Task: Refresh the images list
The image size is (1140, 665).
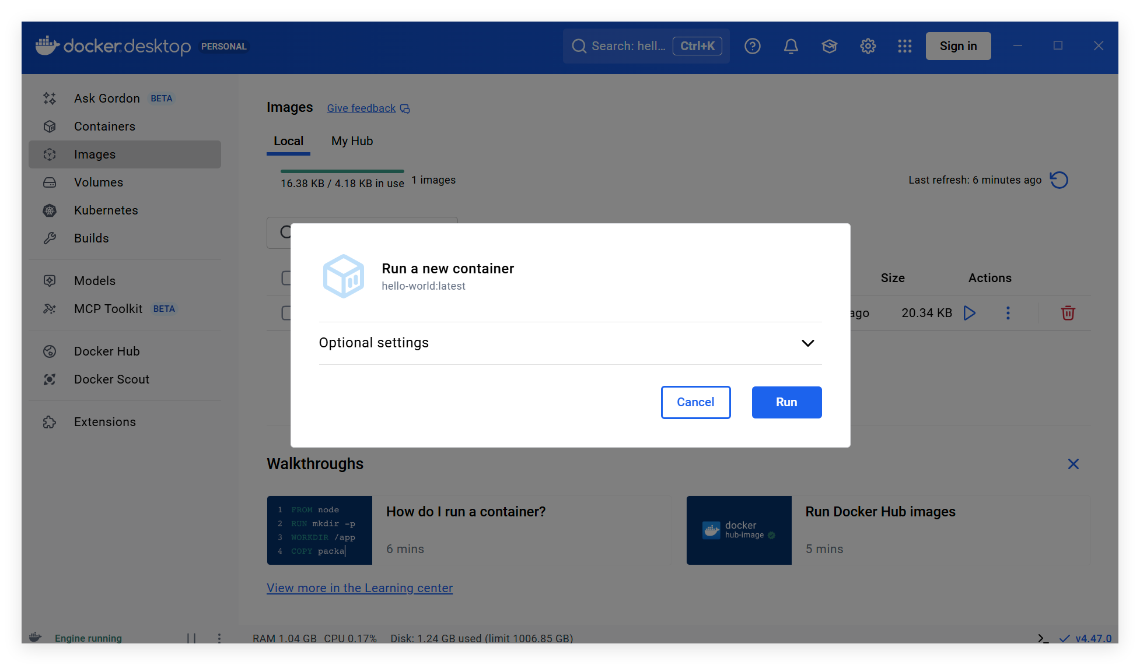Action: pyautogui.click(x=1059, y=180)
